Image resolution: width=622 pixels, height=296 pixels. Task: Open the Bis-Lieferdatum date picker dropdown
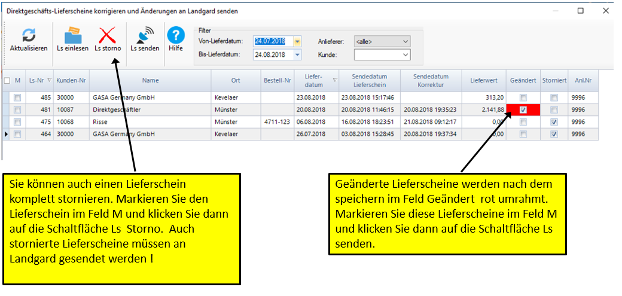[297, 54]
